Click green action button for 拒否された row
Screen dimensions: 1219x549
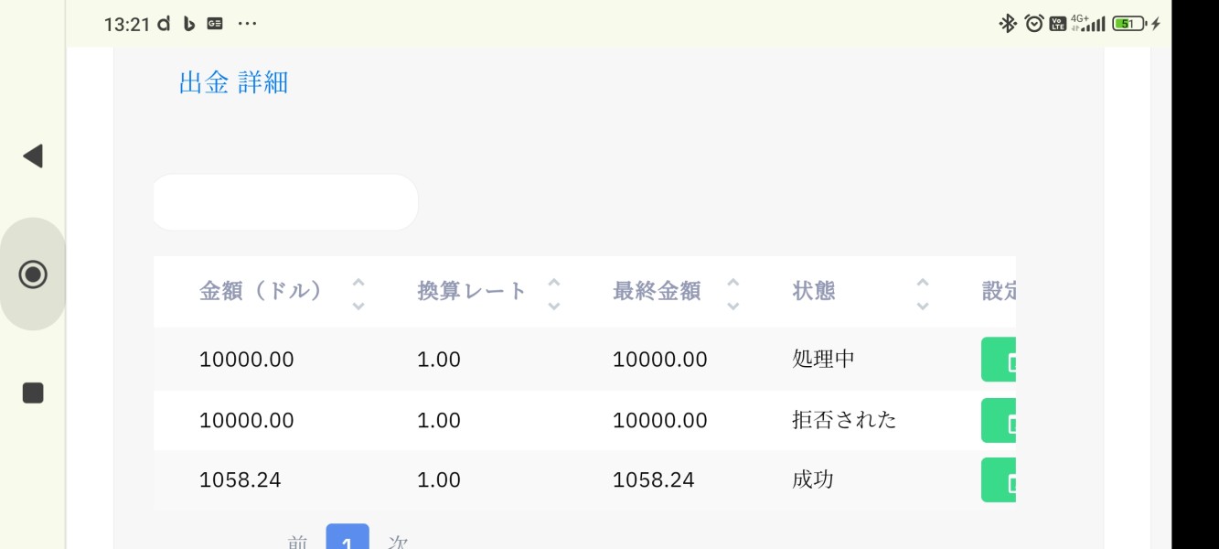(x=1000, y=421)
